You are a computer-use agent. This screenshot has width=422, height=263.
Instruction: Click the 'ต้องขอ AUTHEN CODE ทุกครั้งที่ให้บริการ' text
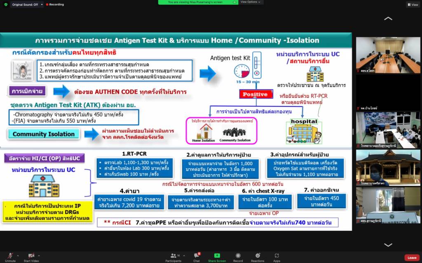coord(130,92)
